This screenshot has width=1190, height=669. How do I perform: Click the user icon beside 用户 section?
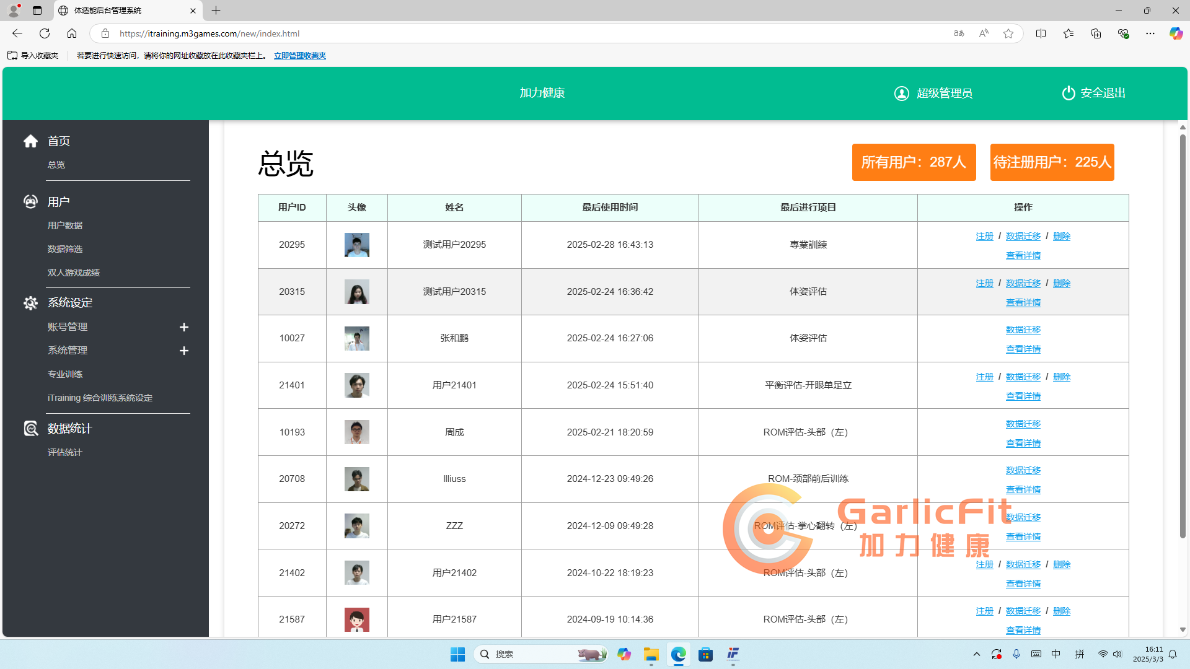30,202
